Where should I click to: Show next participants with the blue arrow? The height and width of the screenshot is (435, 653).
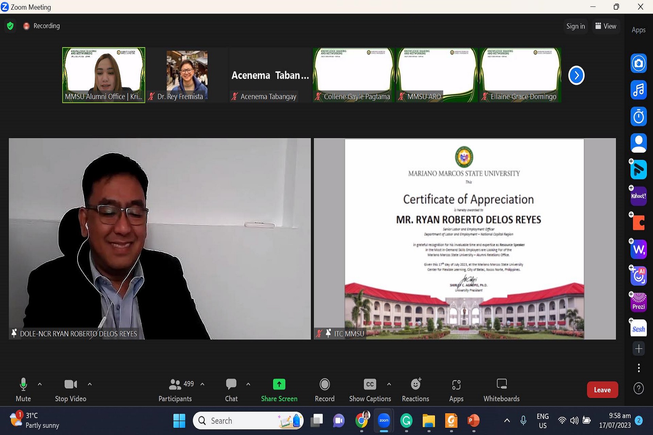576,75
